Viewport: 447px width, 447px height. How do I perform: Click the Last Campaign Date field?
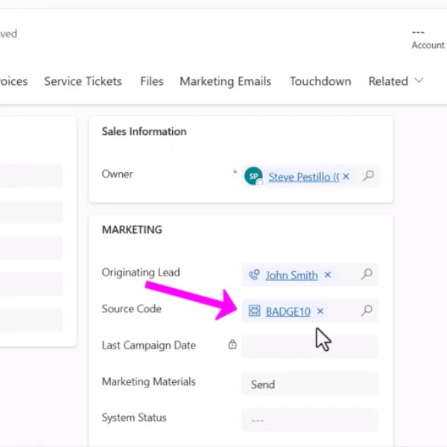click(x=310, y=346)
